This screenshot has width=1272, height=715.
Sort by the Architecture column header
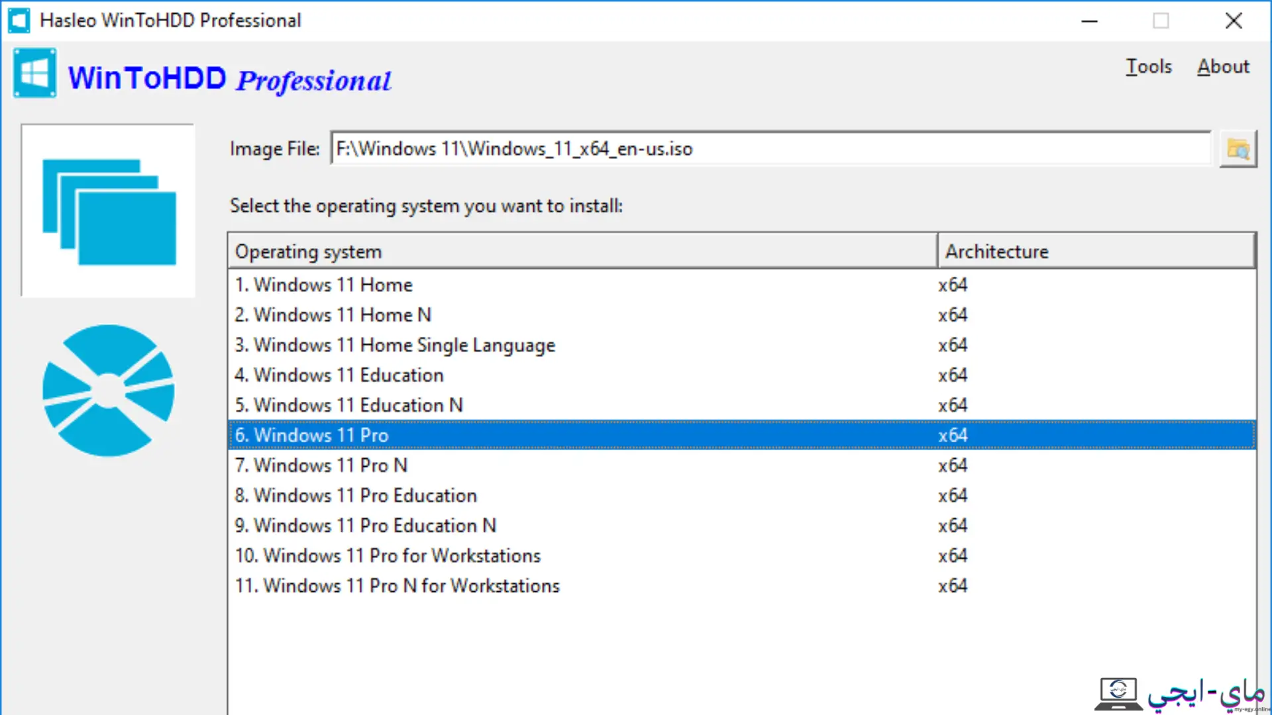(x=1096, y=251)
